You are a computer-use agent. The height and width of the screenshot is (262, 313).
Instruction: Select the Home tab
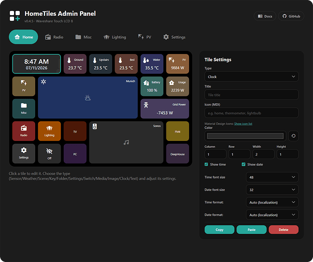click(24, 37)
